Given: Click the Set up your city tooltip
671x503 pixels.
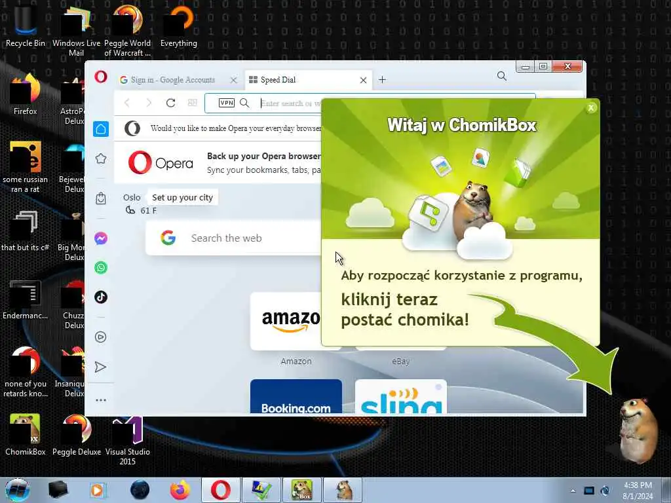Looking at the screenshot, I should tap(182, 198).
